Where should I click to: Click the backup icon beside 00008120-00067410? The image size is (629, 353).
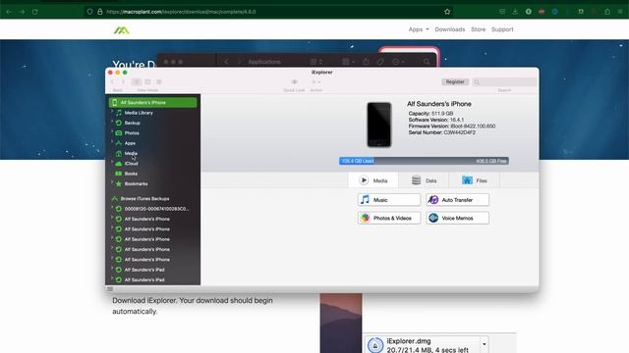(x=119, y=209)
